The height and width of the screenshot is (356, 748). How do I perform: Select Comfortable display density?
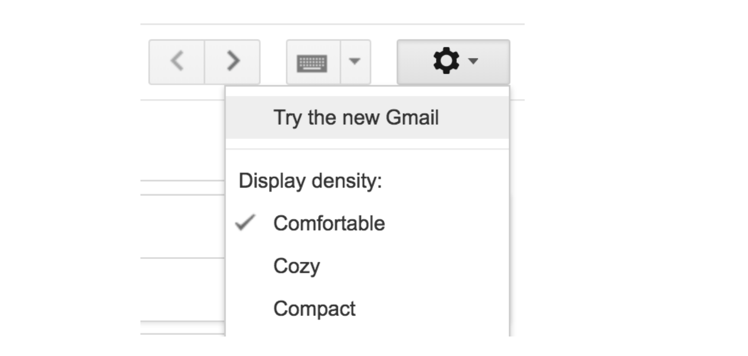click(x=329, y=223)
